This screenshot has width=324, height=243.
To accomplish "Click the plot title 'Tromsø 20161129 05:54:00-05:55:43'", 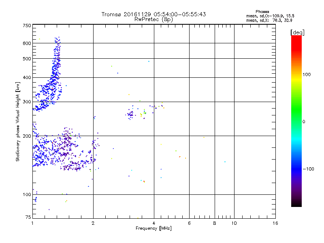I will coord(153,14).
